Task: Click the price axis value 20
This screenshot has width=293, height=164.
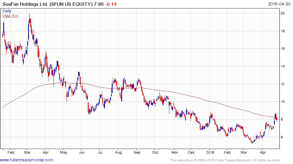Action: click(283, 13)
